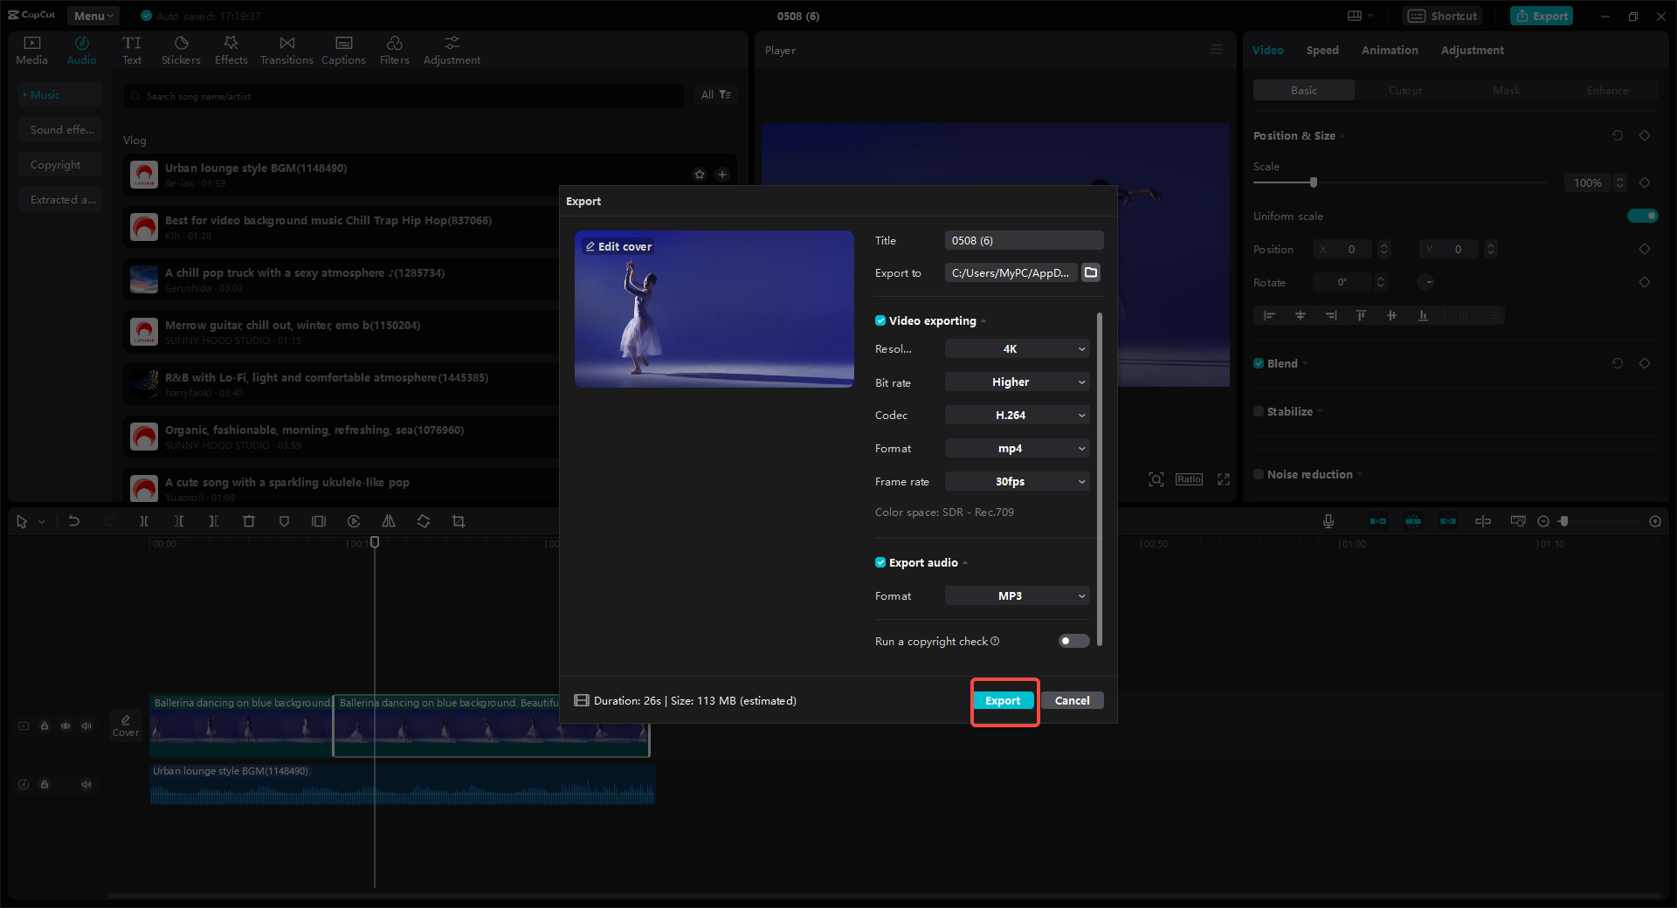Click Export in the export dialog
Viewport: 1677px width, 908px height.
click(x=1003, y=700)
